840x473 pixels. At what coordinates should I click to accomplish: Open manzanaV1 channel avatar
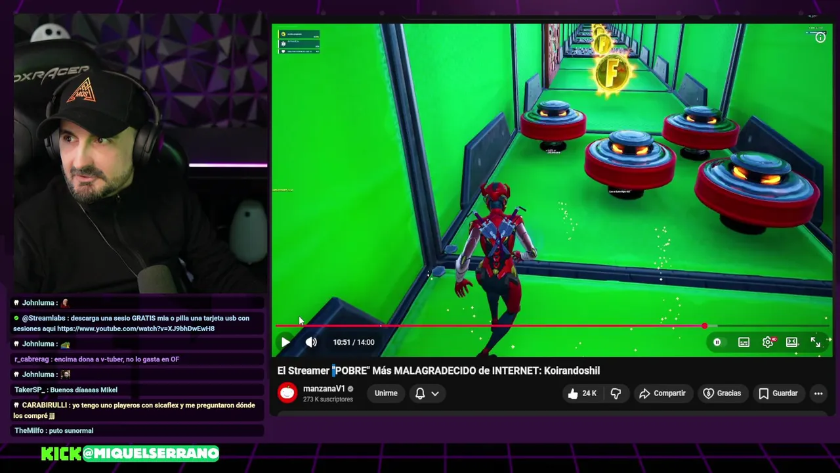click(287, 393)
